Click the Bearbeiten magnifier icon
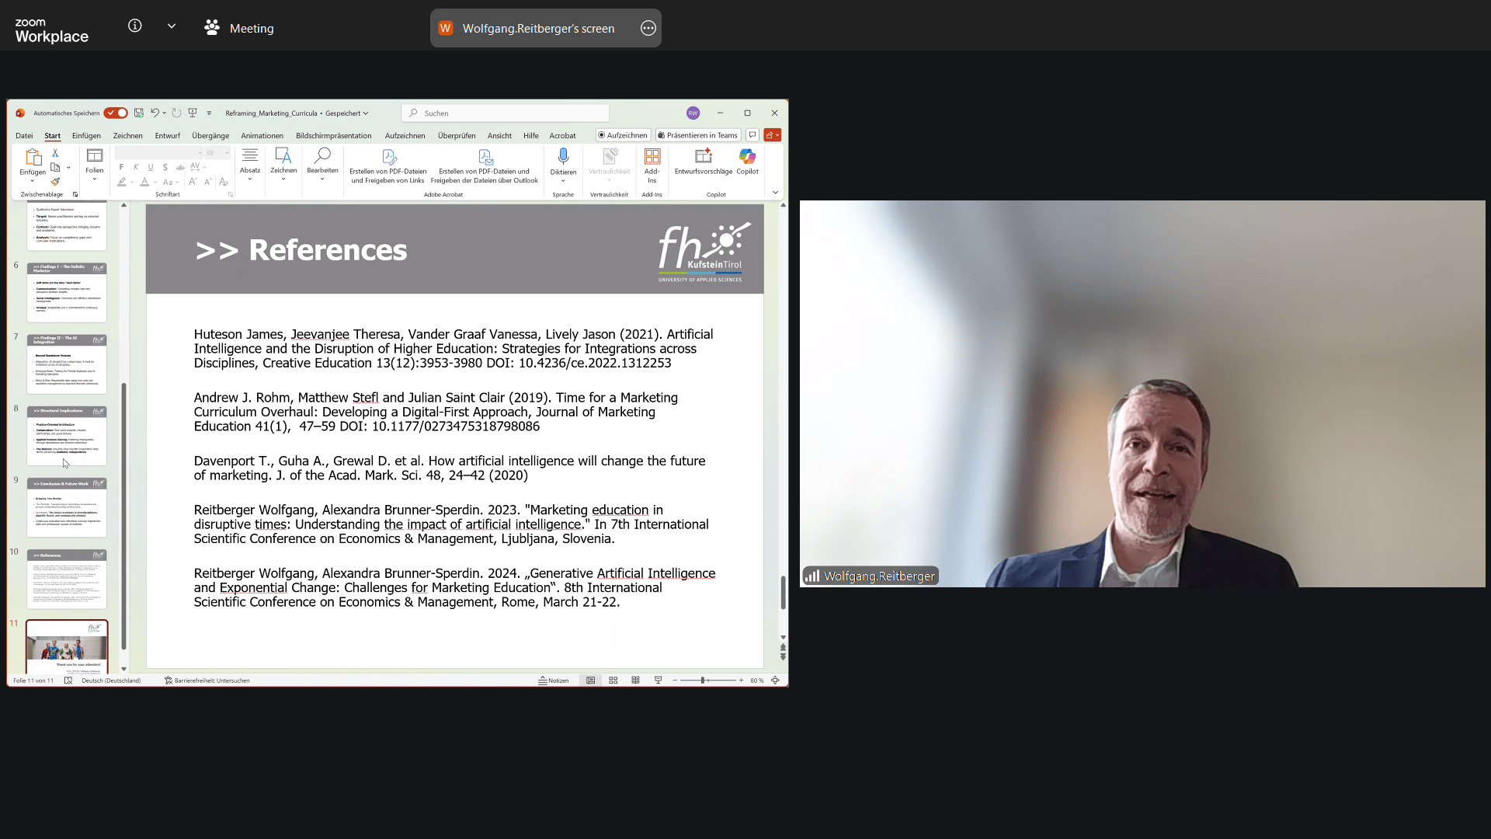This screenshot has height=839, width=1491. point(322,157)
